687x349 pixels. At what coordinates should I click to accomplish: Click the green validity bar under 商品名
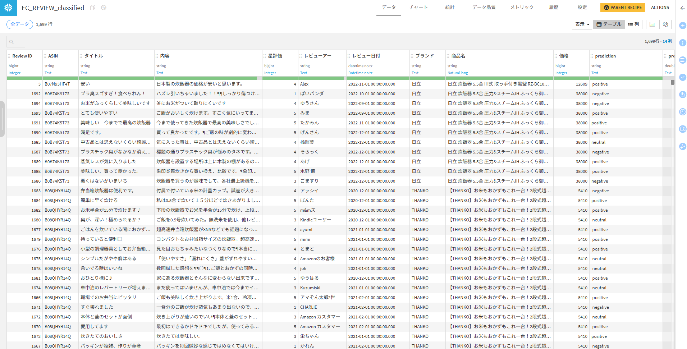[499, 78]
